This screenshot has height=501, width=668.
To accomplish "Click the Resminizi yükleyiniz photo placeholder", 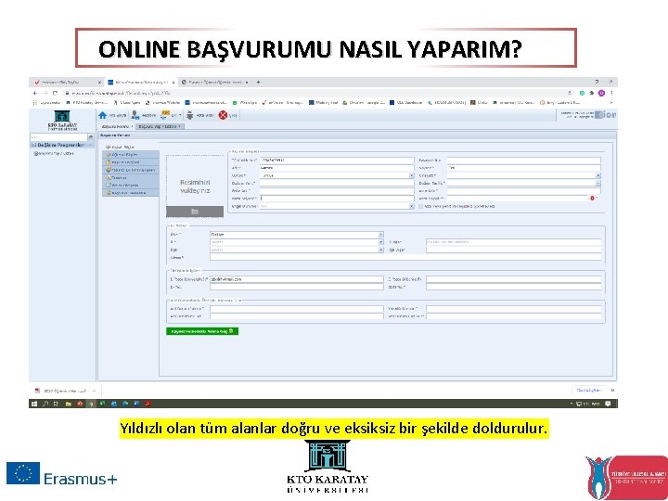I will 195,186.
